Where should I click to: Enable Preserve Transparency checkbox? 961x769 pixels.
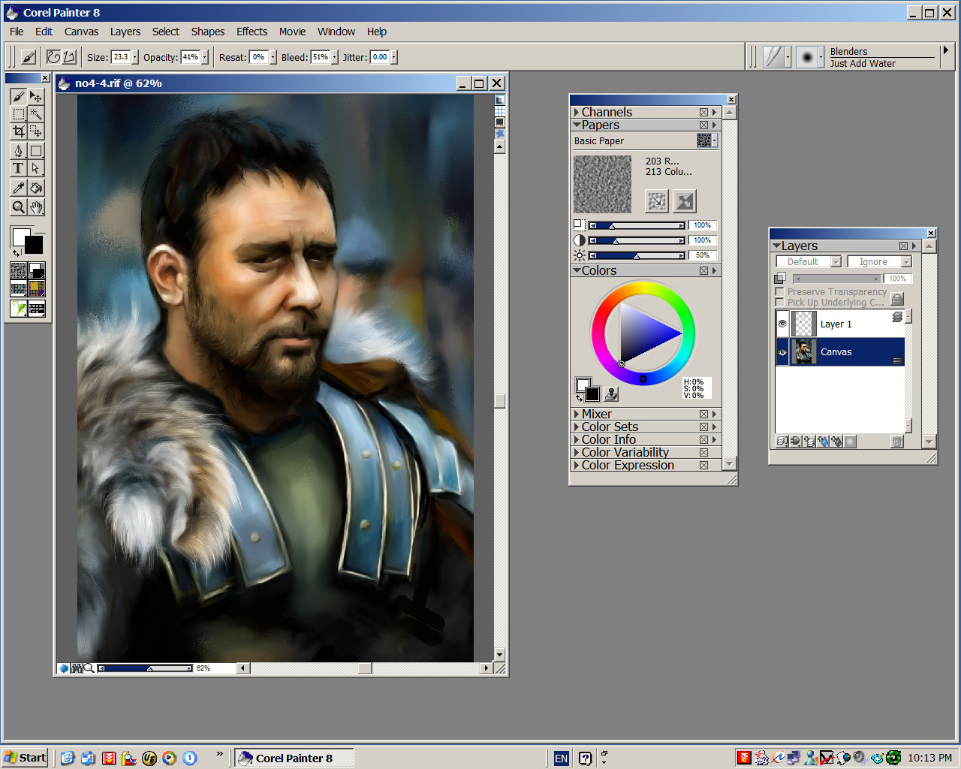[779, 291]
